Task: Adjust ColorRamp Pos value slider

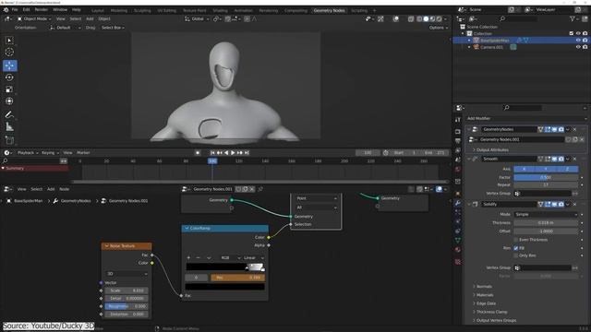Action: click(238, 278)
